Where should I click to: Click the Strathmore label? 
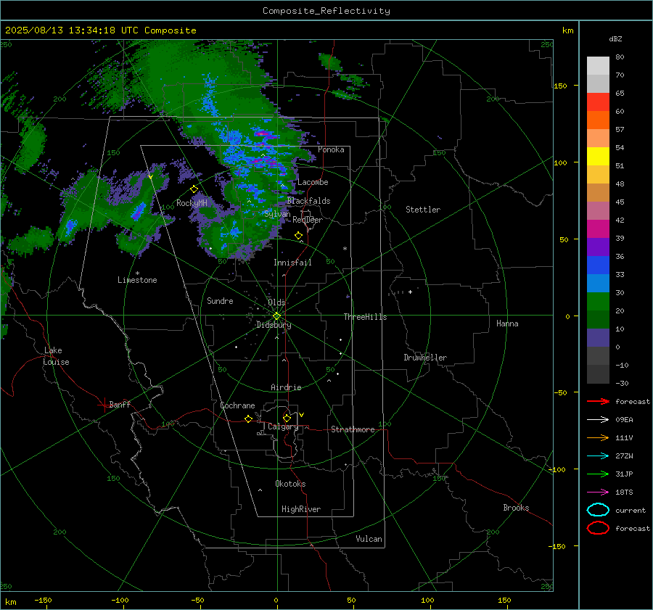pos(353,429)
